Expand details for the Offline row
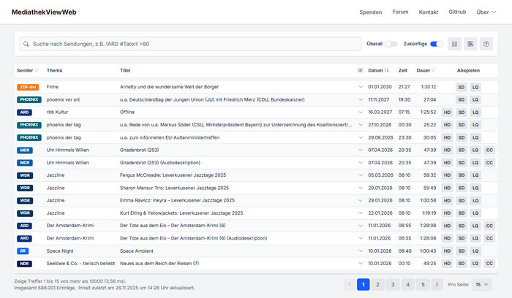Screen dimensions: 512x298 point(360,112)
